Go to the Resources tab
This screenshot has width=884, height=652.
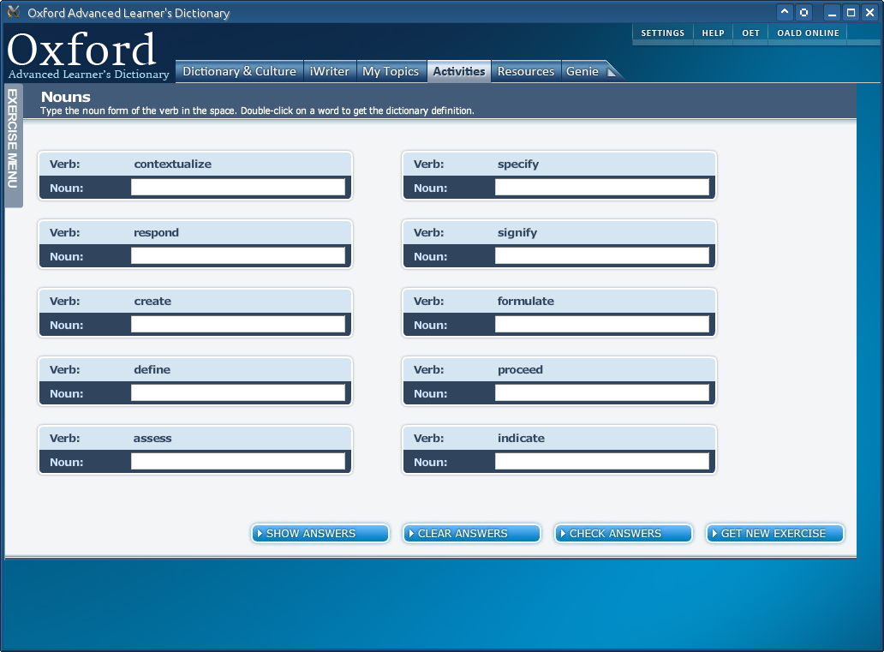click(526, 72)
